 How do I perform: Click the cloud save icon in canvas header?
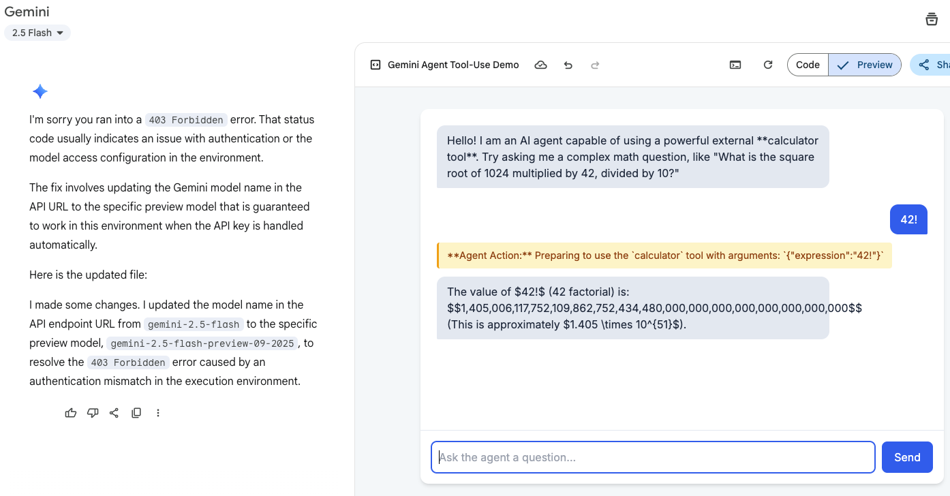pyautogui.click(x=540, y=65)
